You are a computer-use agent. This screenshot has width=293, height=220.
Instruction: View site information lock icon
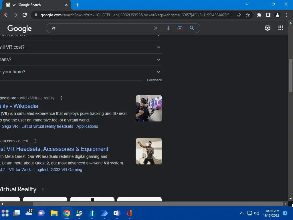coord(36,15)
